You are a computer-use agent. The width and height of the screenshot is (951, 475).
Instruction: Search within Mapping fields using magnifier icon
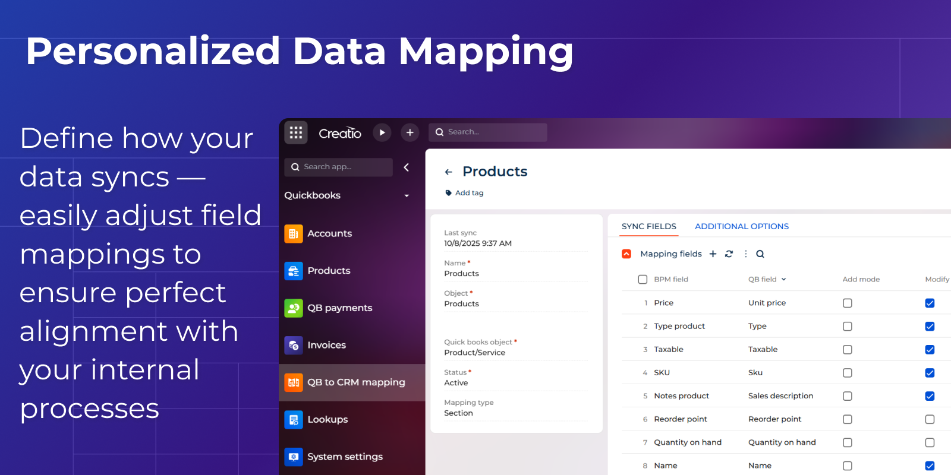(760, 254)
